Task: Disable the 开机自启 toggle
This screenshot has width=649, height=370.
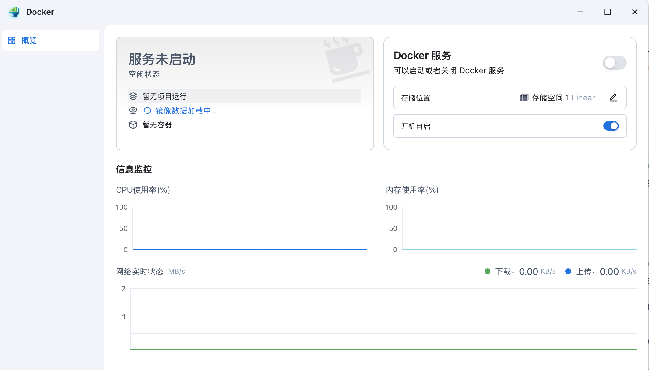Action: point(611,126)
